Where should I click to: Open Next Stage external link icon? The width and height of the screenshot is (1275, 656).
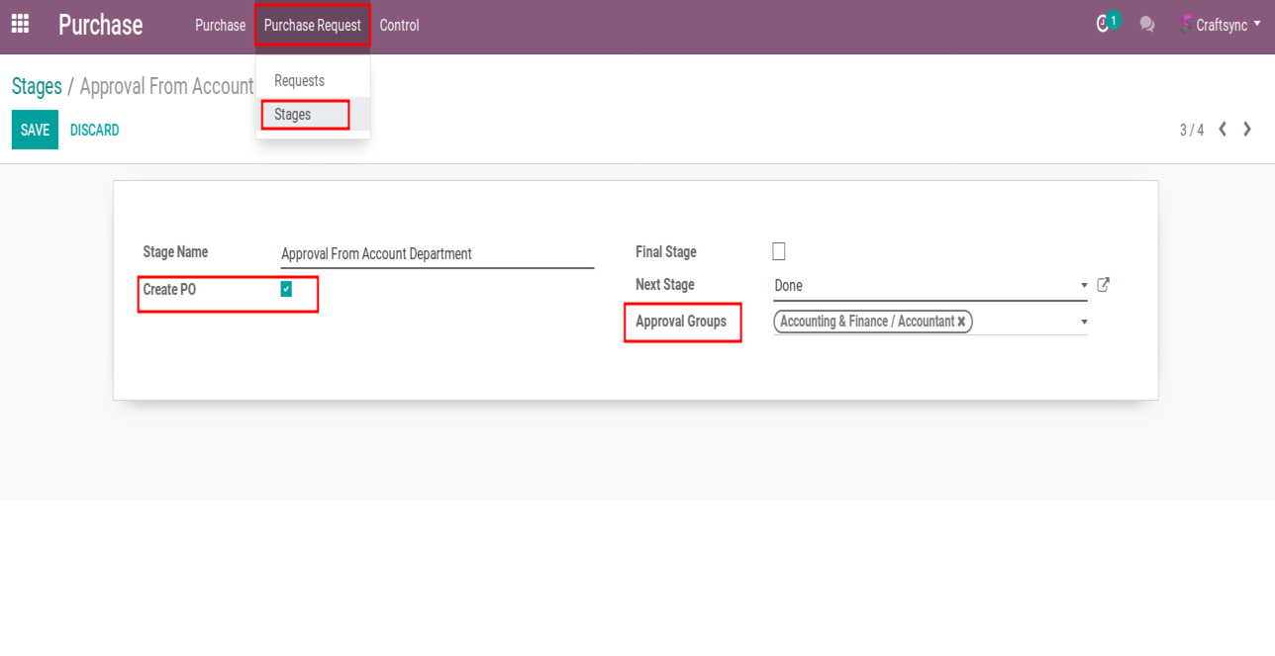click(x=1104, y=285)
